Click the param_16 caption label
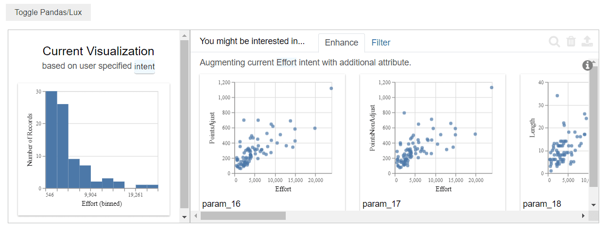 pos(221,204)
